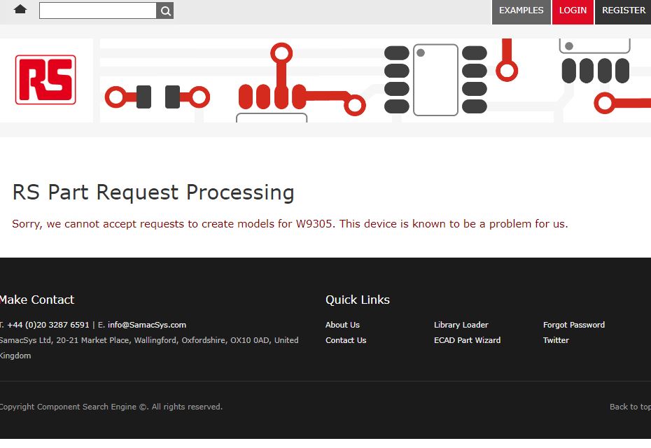
Task: Click the Quick Links heading
Action: (x=358, y=300)
